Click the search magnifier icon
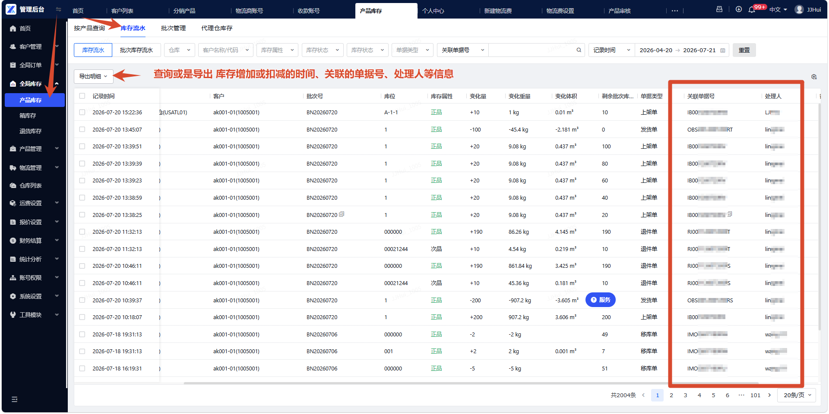Image resolution: width=829 pixels, height=414 pixels. point(579,50)
